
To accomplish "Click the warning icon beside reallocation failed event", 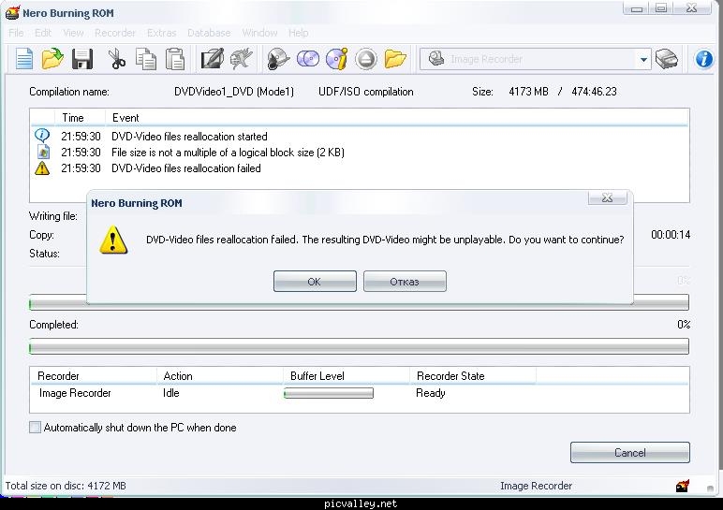I will pyautogui.click(x=42, y=168).
